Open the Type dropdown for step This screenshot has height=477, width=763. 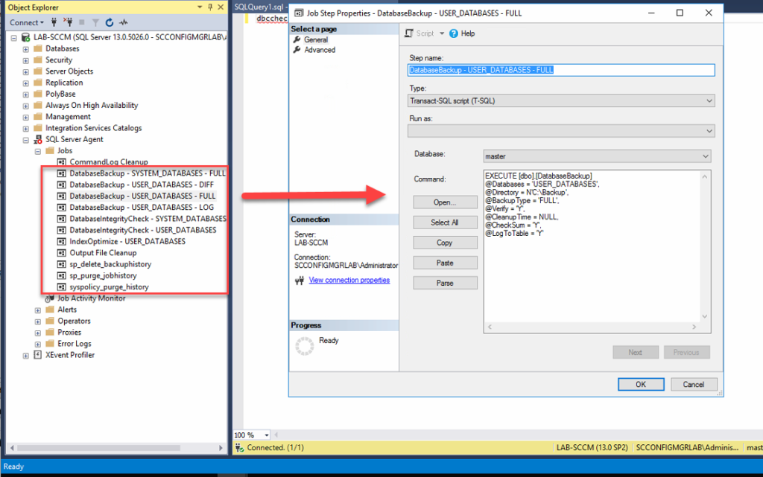[709, 100]
